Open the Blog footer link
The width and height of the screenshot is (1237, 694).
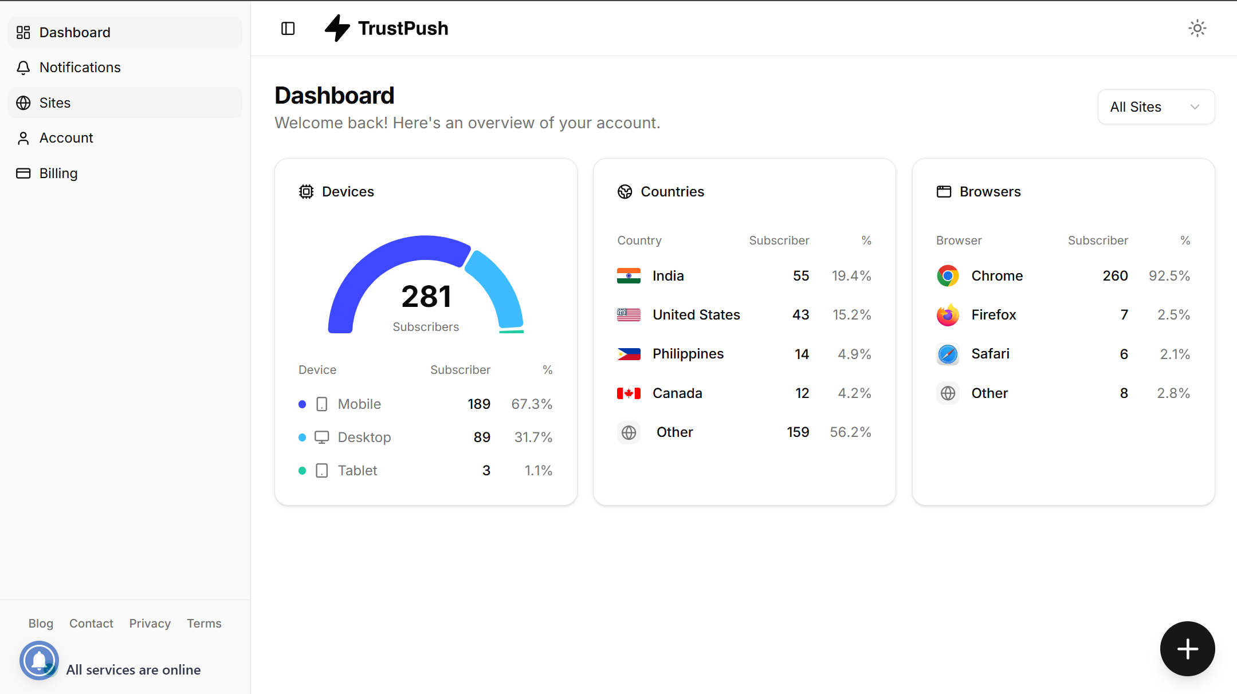[41, 623]
